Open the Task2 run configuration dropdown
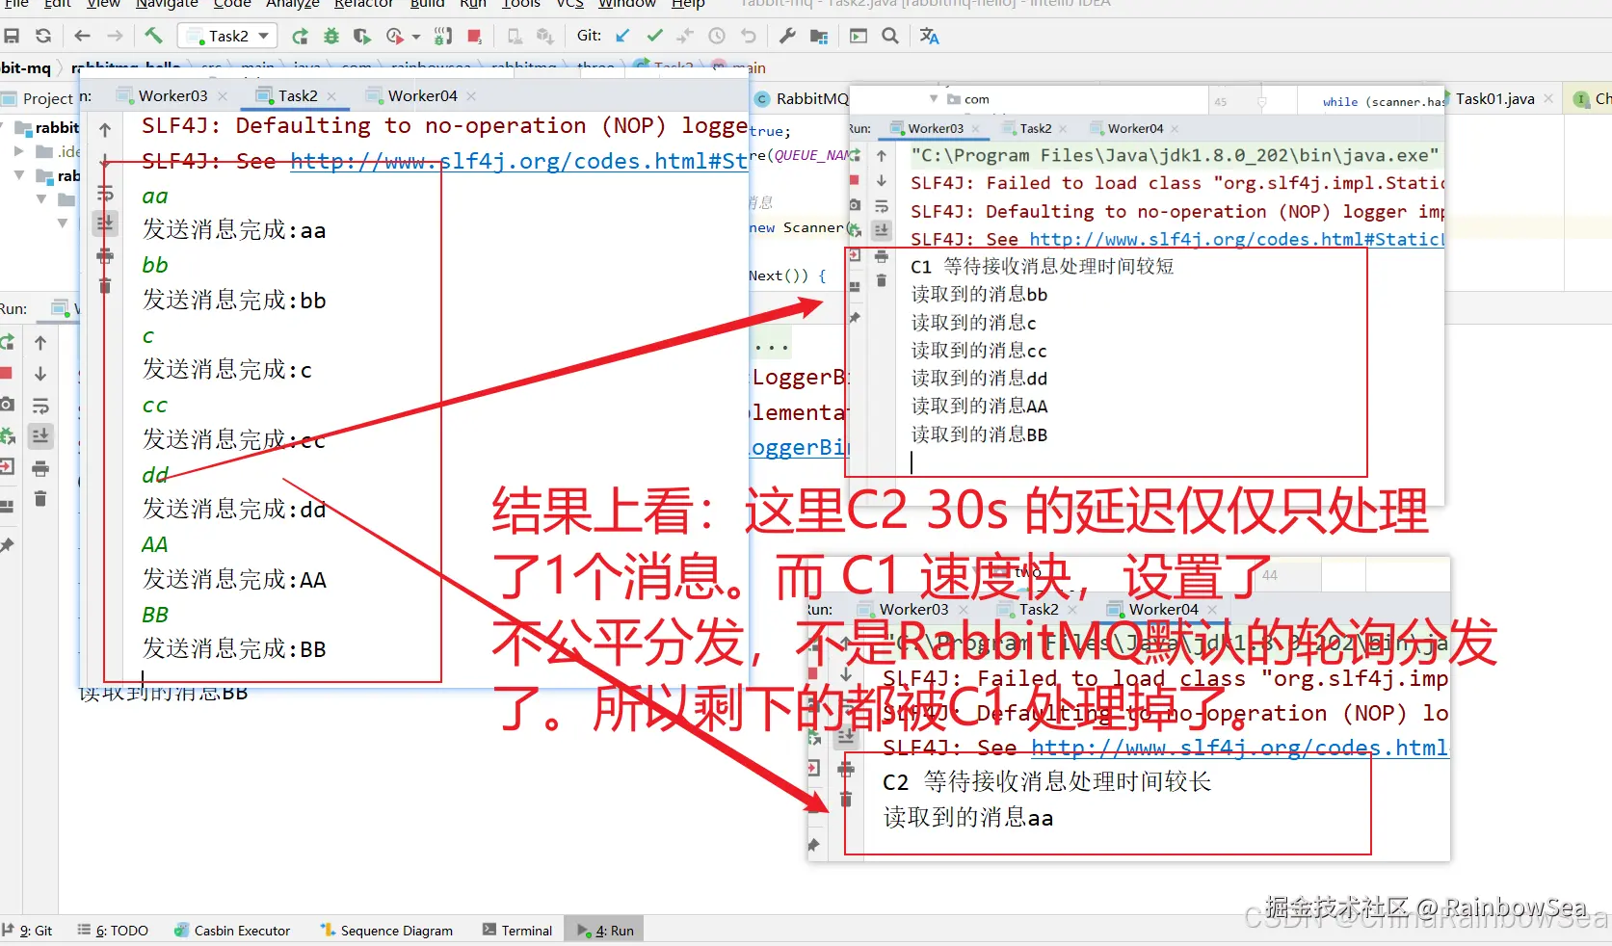Viewport: 1612px width, 946px height. 228,37
